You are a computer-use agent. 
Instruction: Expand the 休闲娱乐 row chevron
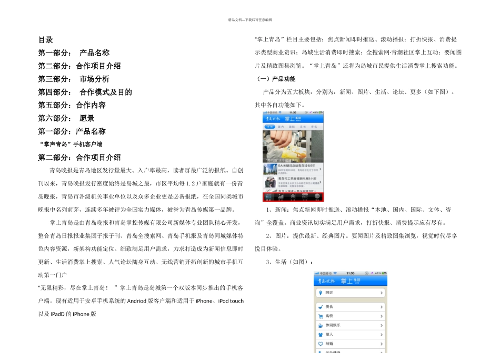[x=382, y=325]
